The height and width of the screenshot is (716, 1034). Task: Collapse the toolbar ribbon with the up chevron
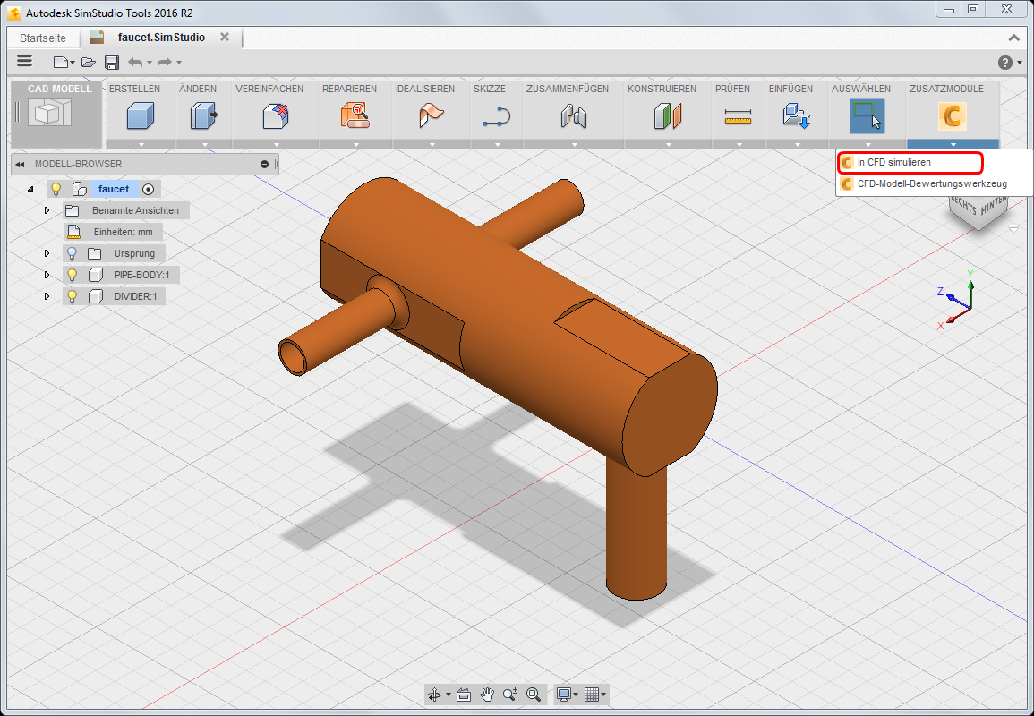point(1013,38)
